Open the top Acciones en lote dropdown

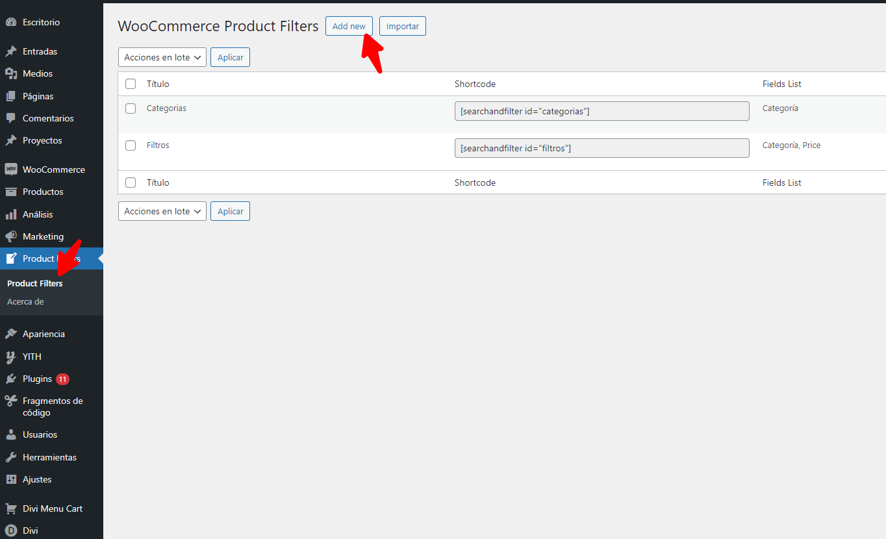point(162,57)
